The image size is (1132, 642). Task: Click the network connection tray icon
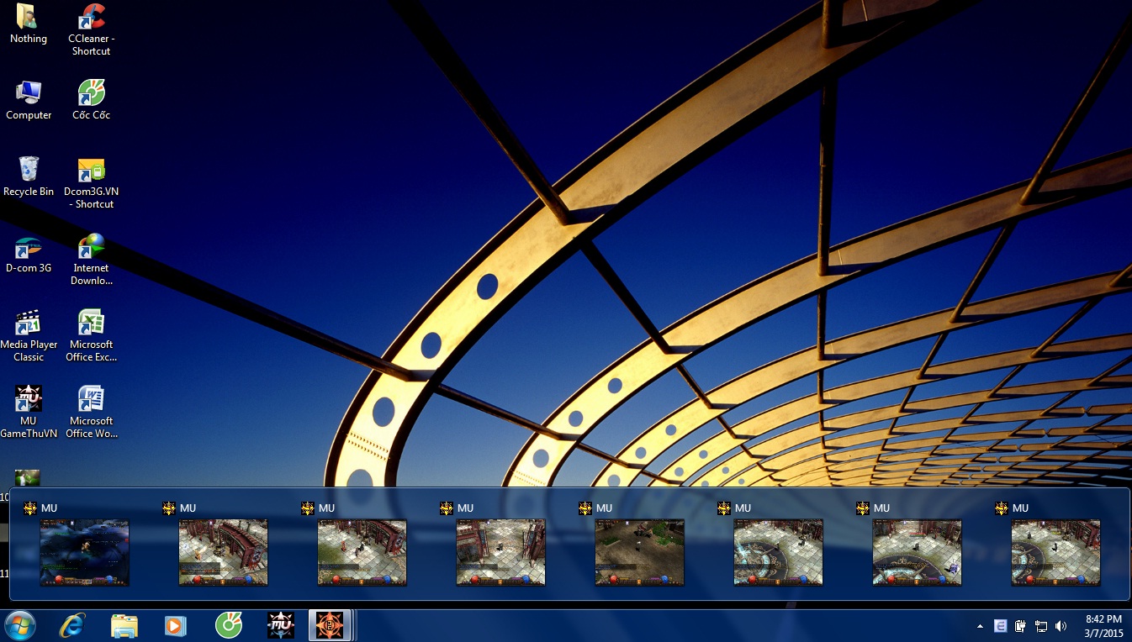click(x=1041, y=626)
